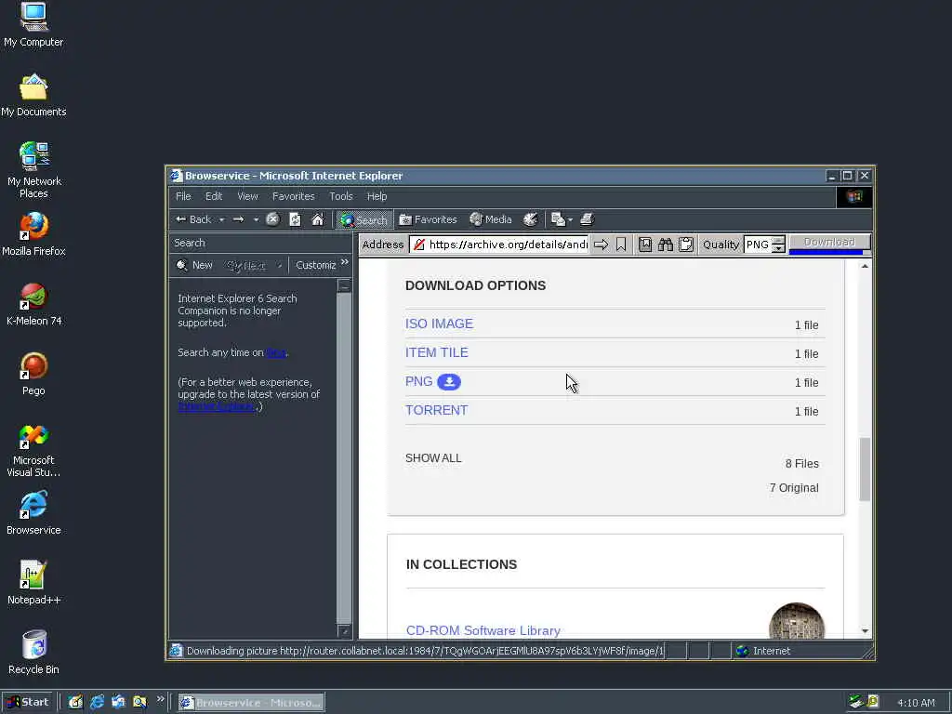Click the '8 Files' text
Image resolution: width=952 pixels, height=714 pixels.
(x=802, y=464)
